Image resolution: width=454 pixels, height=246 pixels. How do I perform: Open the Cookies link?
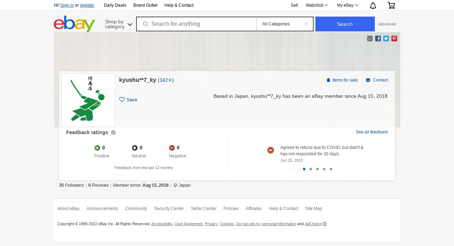pos(227,224)
